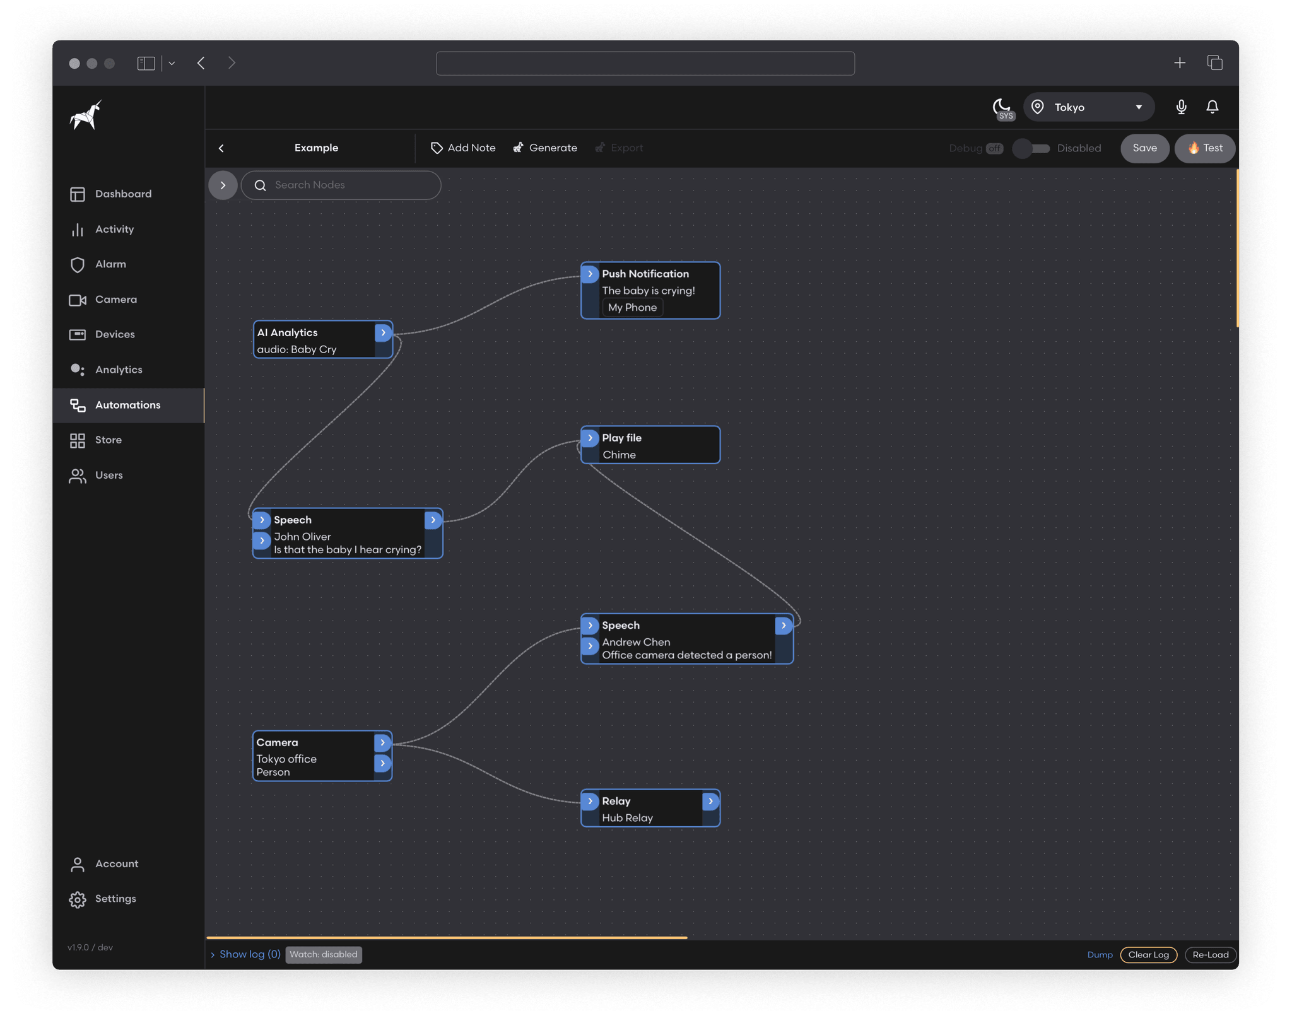Click Relay node output port

pyautogui.click(x=710, y=801)
